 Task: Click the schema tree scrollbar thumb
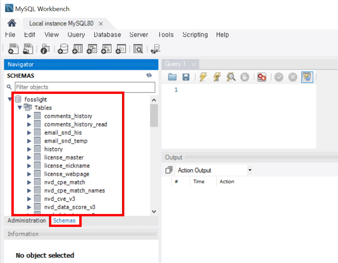tap(154, 115)
